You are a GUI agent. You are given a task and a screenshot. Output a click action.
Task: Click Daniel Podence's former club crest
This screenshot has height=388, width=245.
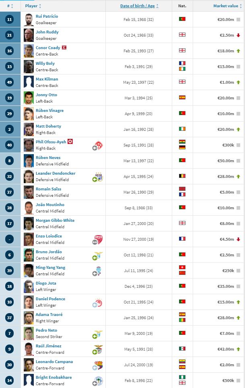tap(97, 303)
